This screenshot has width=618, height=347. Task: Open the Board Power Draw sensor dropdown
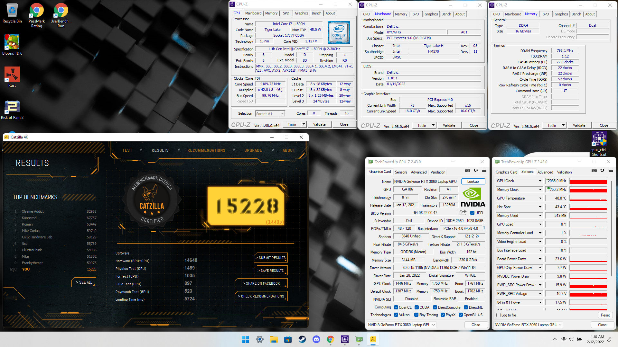(x=540, y=259)
